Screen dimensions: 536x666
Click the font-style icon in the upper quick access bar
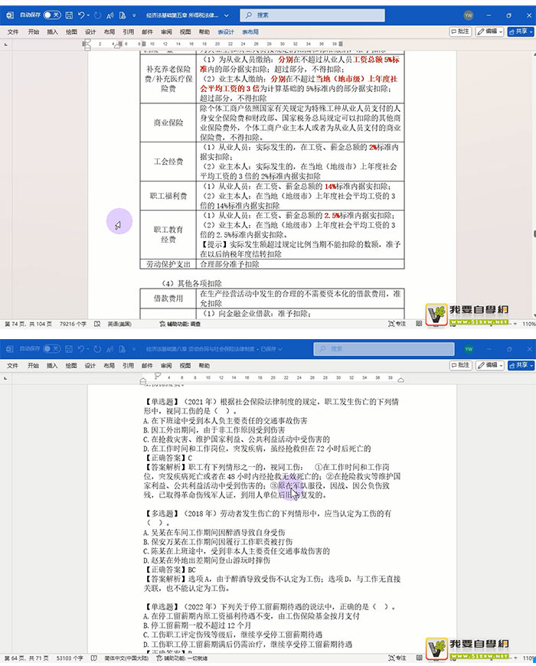click(110, 15)
